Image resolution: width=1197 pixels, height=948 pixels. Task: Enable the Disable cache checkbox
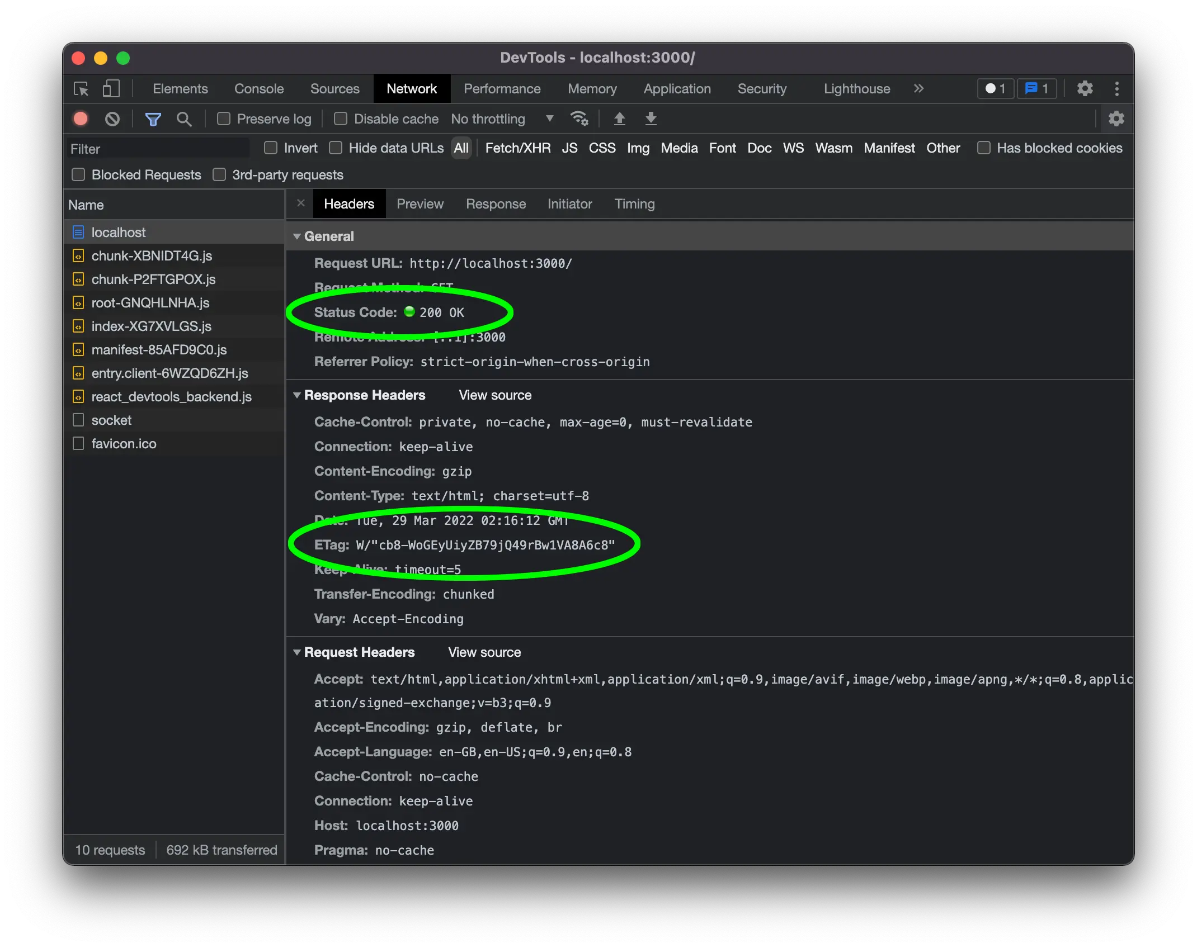click(339, 118)
